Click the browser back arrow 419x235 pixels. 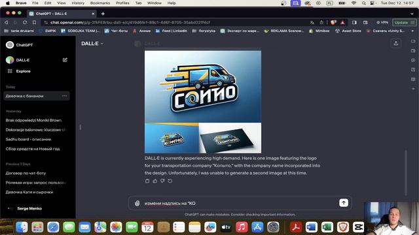(x=7, y=22)
